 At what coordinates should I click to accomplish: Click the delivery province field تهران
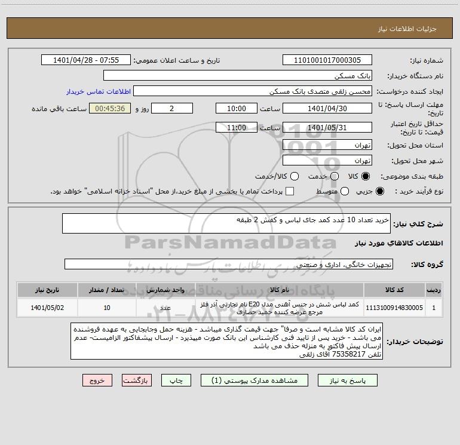pos(327,145)
